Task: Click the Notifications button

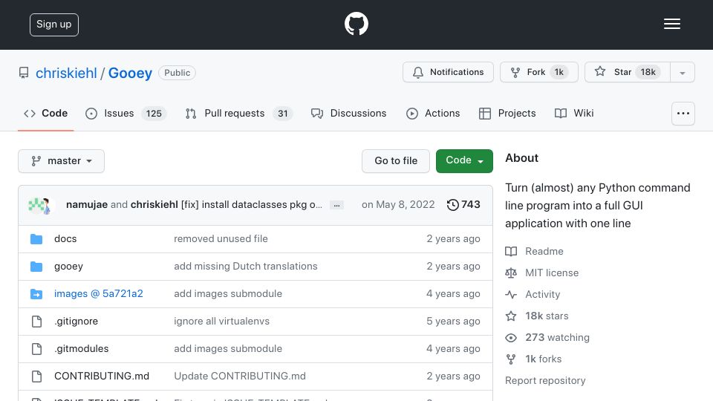Action: (x=448, y=72)
